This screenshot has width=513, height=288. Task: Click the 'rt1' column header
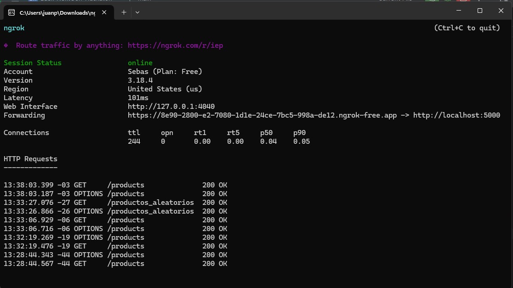200,133
